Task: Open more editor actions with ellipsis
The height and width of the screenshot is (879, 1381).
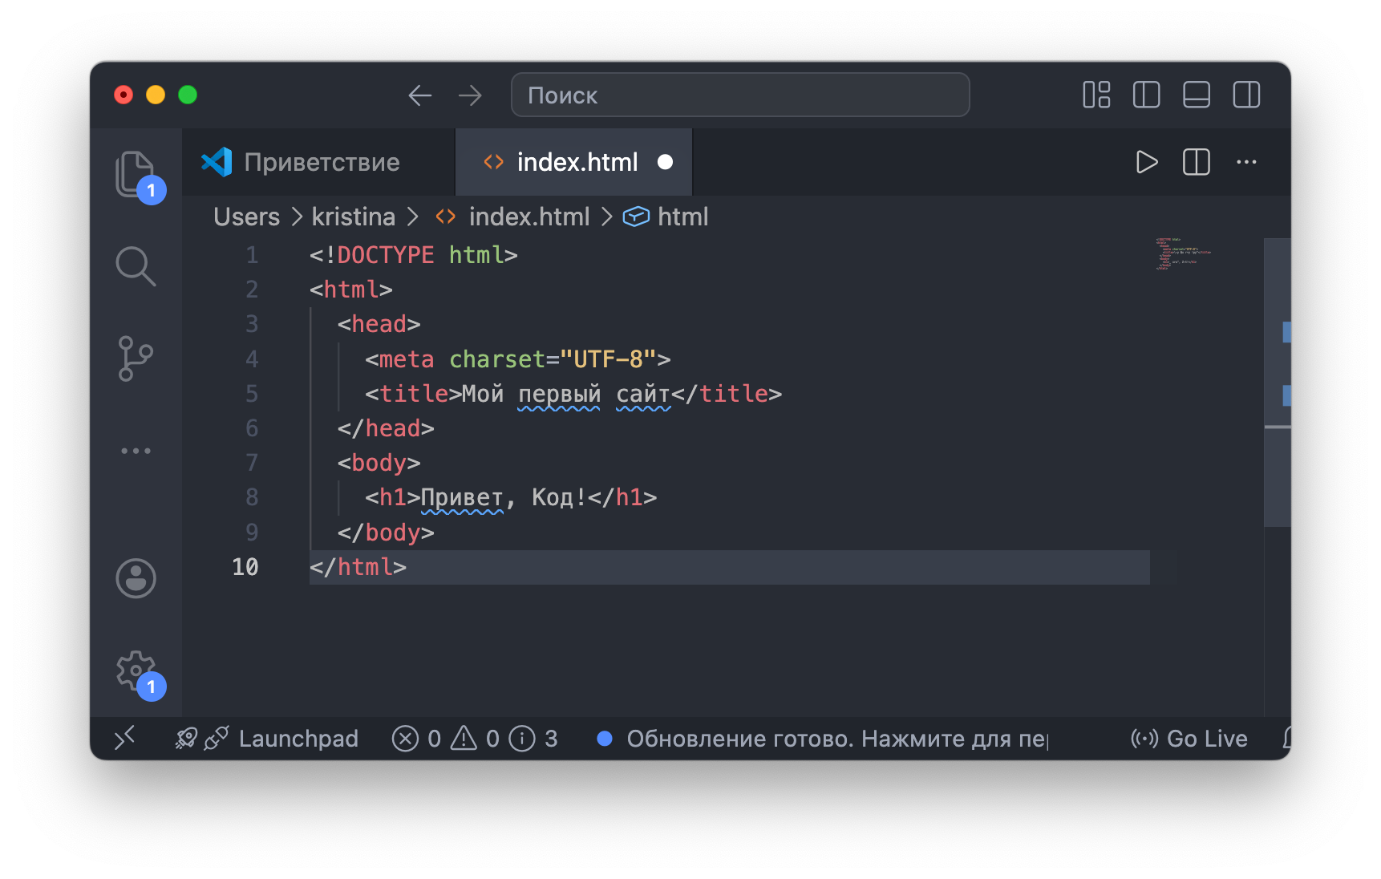Action: [x=1246, y=162]
